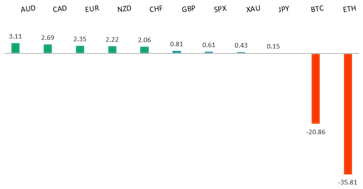Image resolution: width=363 pixels, height=189 pixels.
Task: Click the 3.11 data label
Action: click(15, 35)
